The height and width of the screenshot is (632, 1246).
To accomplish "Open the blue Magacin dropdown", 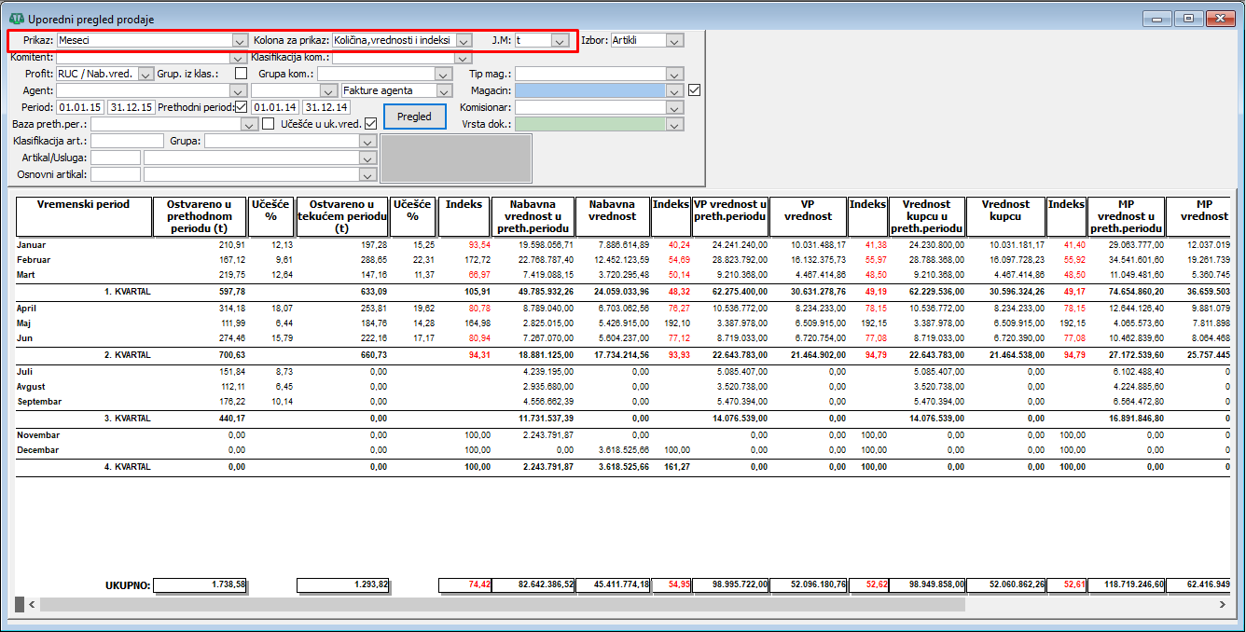I will point(675,90).
